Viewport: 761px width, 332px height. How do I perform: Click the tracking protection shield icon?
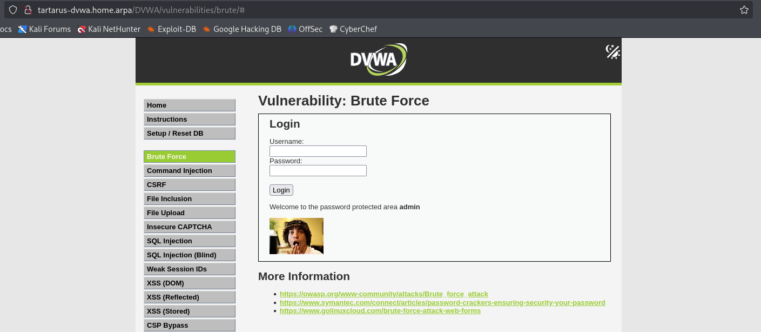12,9
